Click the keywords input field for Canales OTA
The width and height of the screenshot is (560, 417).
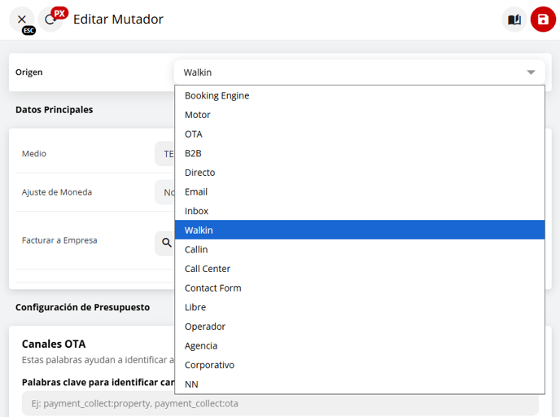point(98,404)
